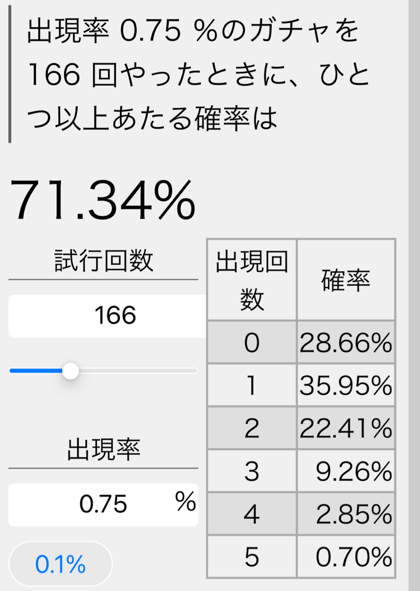This screenshot has height=591, width=420.
Task: Select the 35.95% probability cell
Action: [346, 385]
